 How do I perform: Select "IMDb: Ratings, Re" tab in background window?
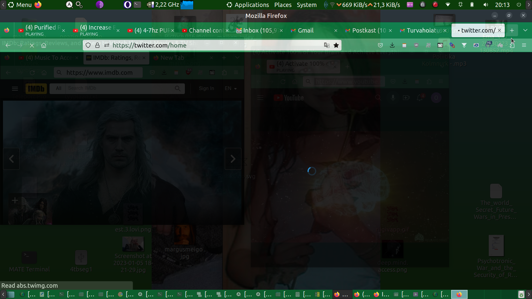pos(116,58)
